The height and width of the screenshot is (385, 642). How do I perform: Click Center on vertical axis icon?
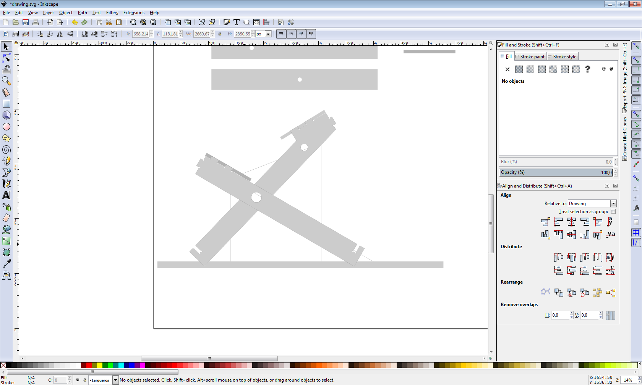pos(571,222)
